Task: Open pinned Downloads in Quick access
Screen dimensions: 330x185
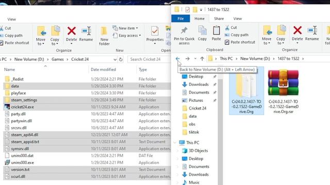Action: pyautogui.click(x=199, y=84)
